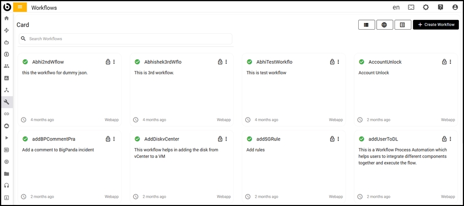
Task: Click the home icon in sidebar
Action: [x=7, y=18]
